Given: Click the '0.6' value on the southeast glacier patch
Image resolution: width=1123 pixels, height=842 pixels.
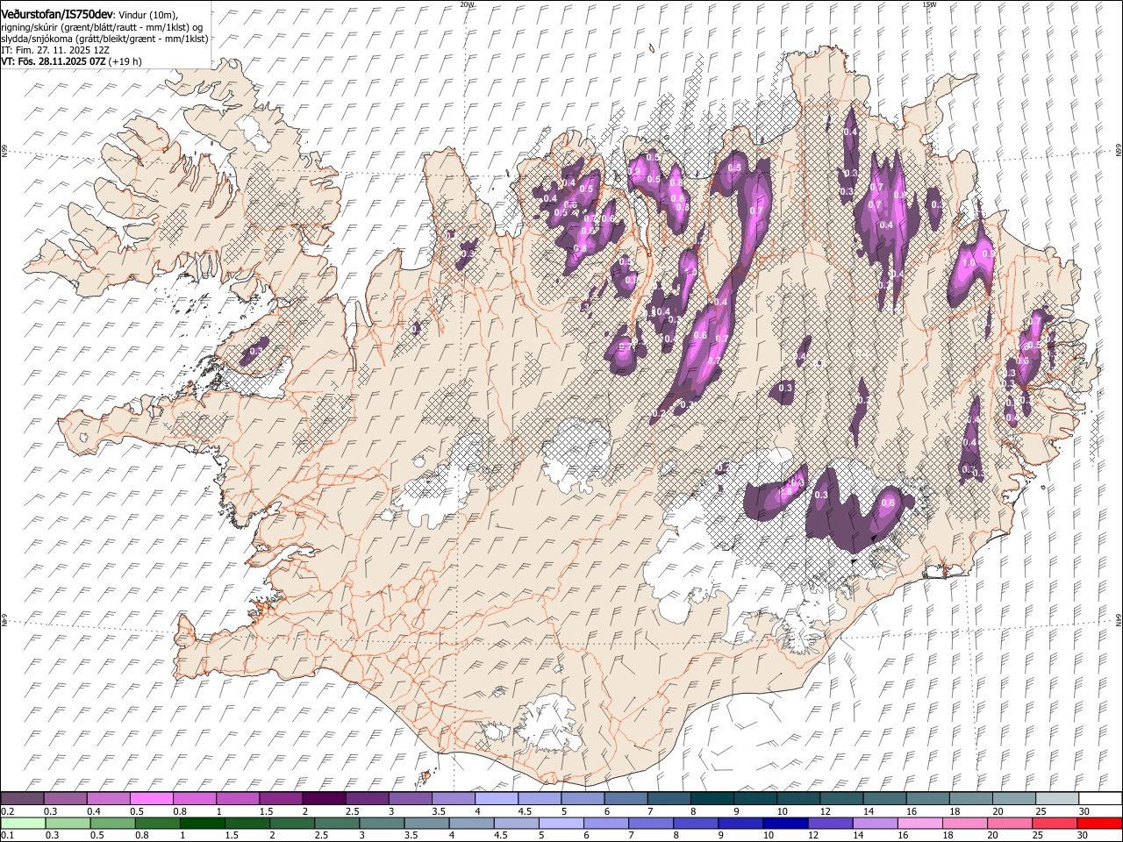Looking at the screenshot, I should point(888,503).
